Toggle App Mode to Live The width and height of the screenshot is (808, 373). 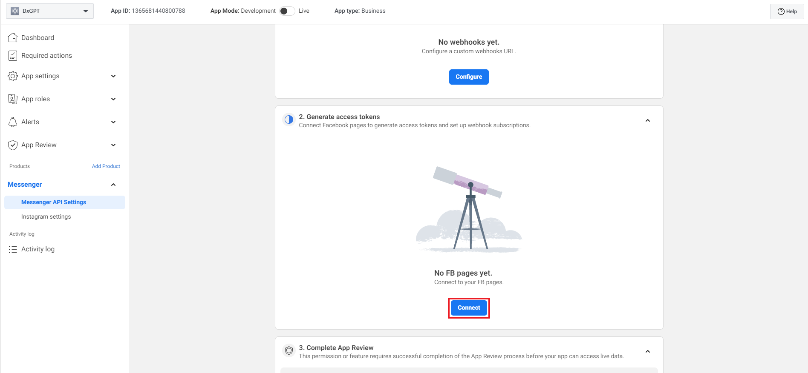(x=287, y=11)
